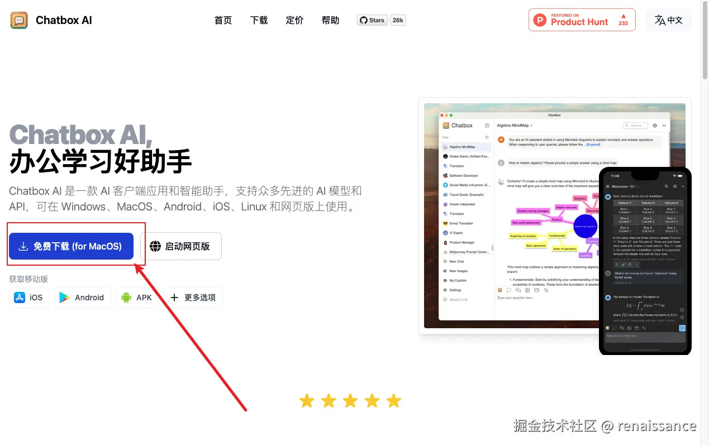Click the 获取移动版 label
The height and width of the screenshot is (446, 709).
28,279
